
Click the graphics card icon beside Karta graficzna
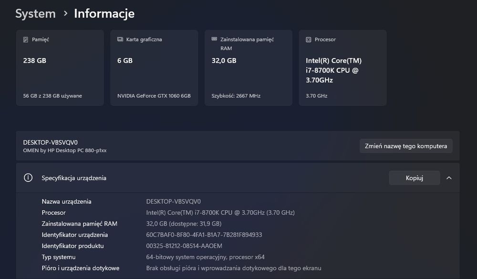pos(120,39)
